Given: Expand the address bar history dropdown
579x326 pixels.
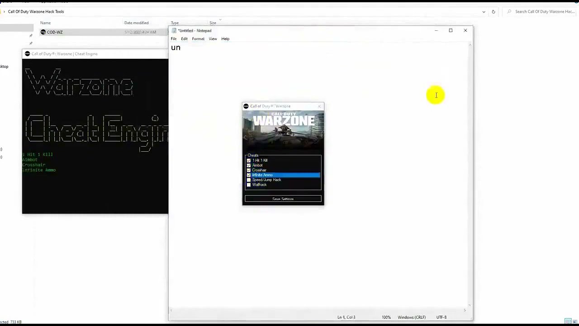Looking at the screenshot, I should [484, 12].
